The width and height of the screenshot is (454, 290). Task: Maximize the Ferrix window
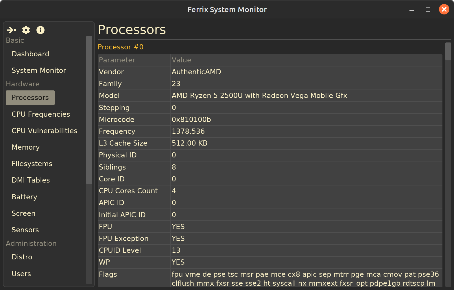[428, 10]
